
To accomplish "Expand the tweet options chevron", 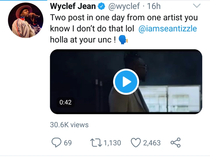I will (197, 6).
